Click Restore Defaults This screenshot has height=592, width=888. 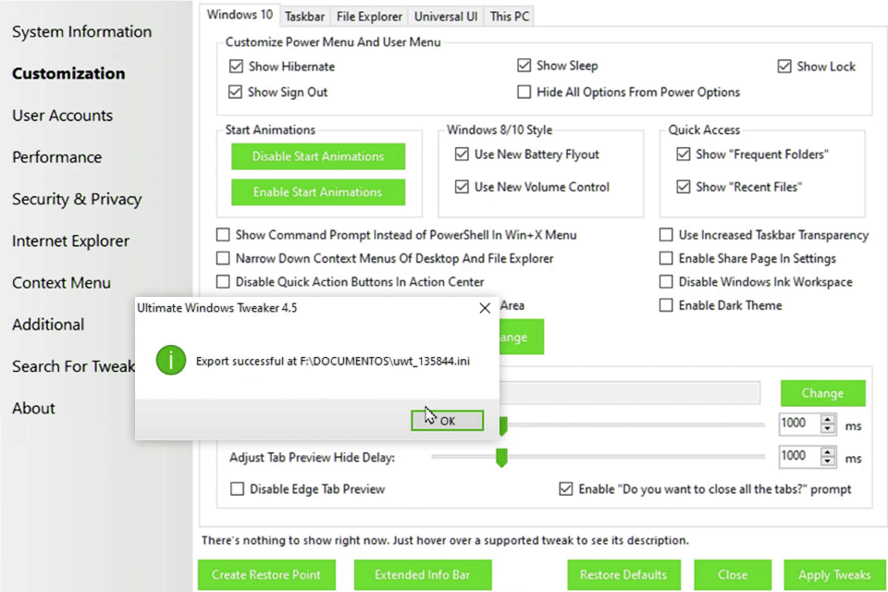coord(623,574)
